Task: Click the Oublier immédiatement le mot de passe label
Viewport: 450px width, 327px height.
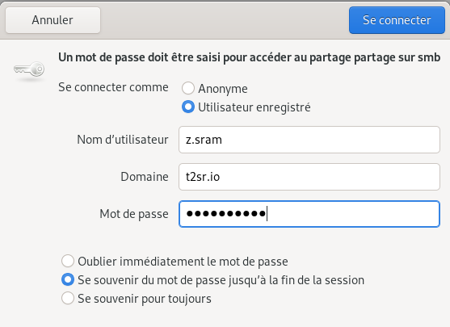Action: [x=183, y=262]
